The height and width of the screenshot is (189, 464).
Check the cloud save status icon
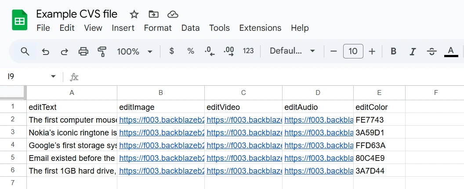pos(173,14)
